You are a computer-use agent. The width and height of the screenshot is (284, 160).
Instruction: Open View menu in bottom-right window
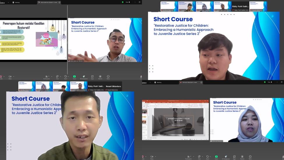(x=270, y=82)
